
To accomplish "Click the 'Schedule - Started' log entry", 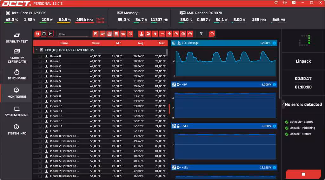I will pos(302,122).
